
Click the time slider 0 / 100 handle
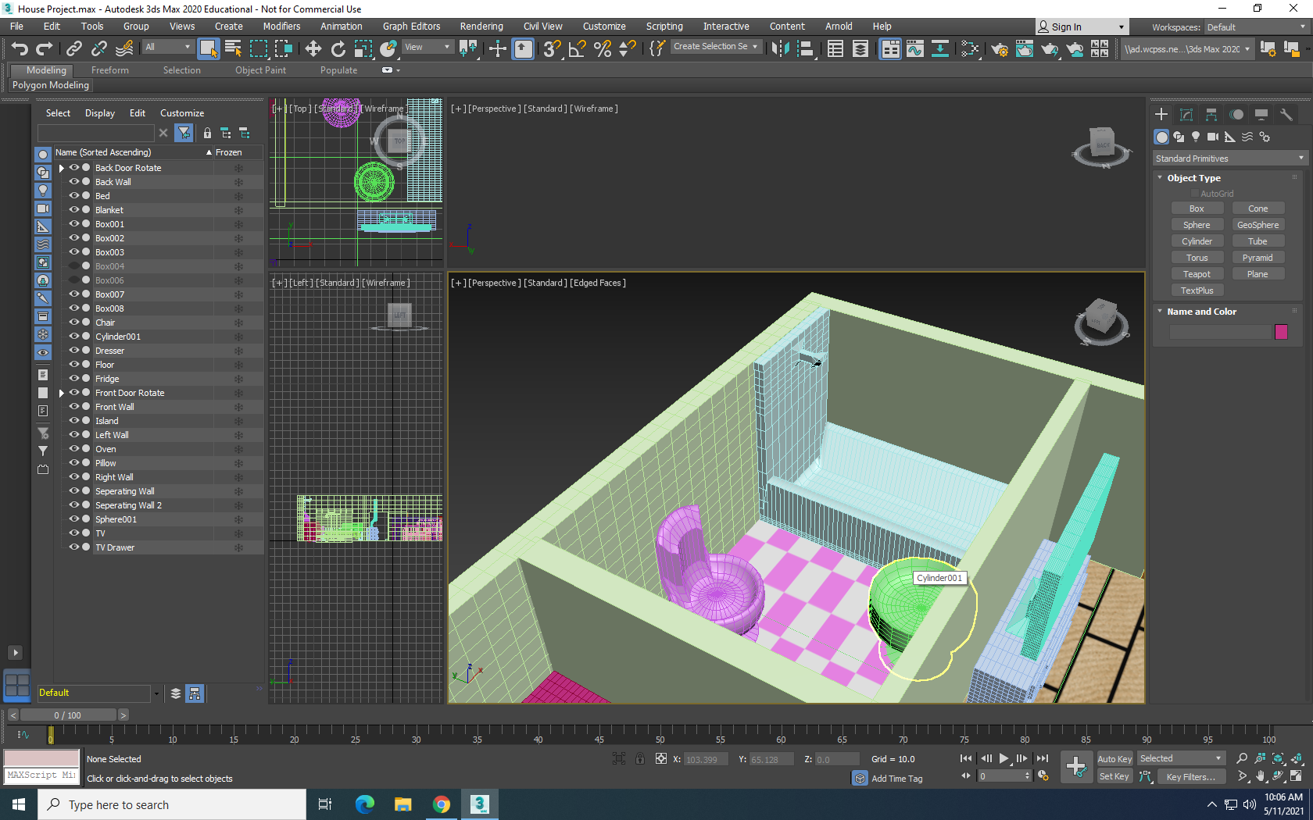click(68, 715)
